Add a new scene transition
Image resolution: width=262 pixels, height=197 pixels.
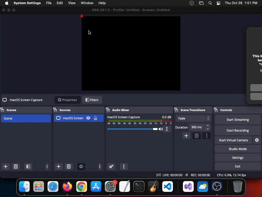186,136
